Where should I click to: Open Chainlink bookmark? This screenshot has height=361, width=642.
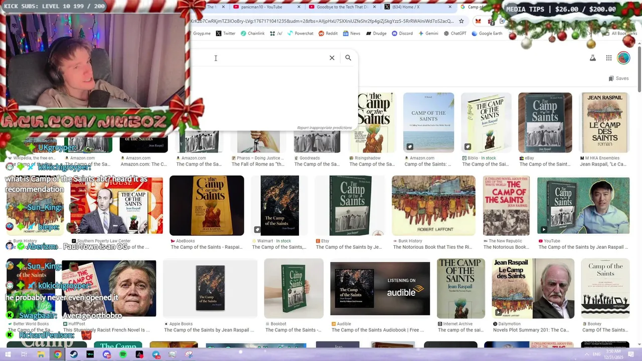coord(252,34)
